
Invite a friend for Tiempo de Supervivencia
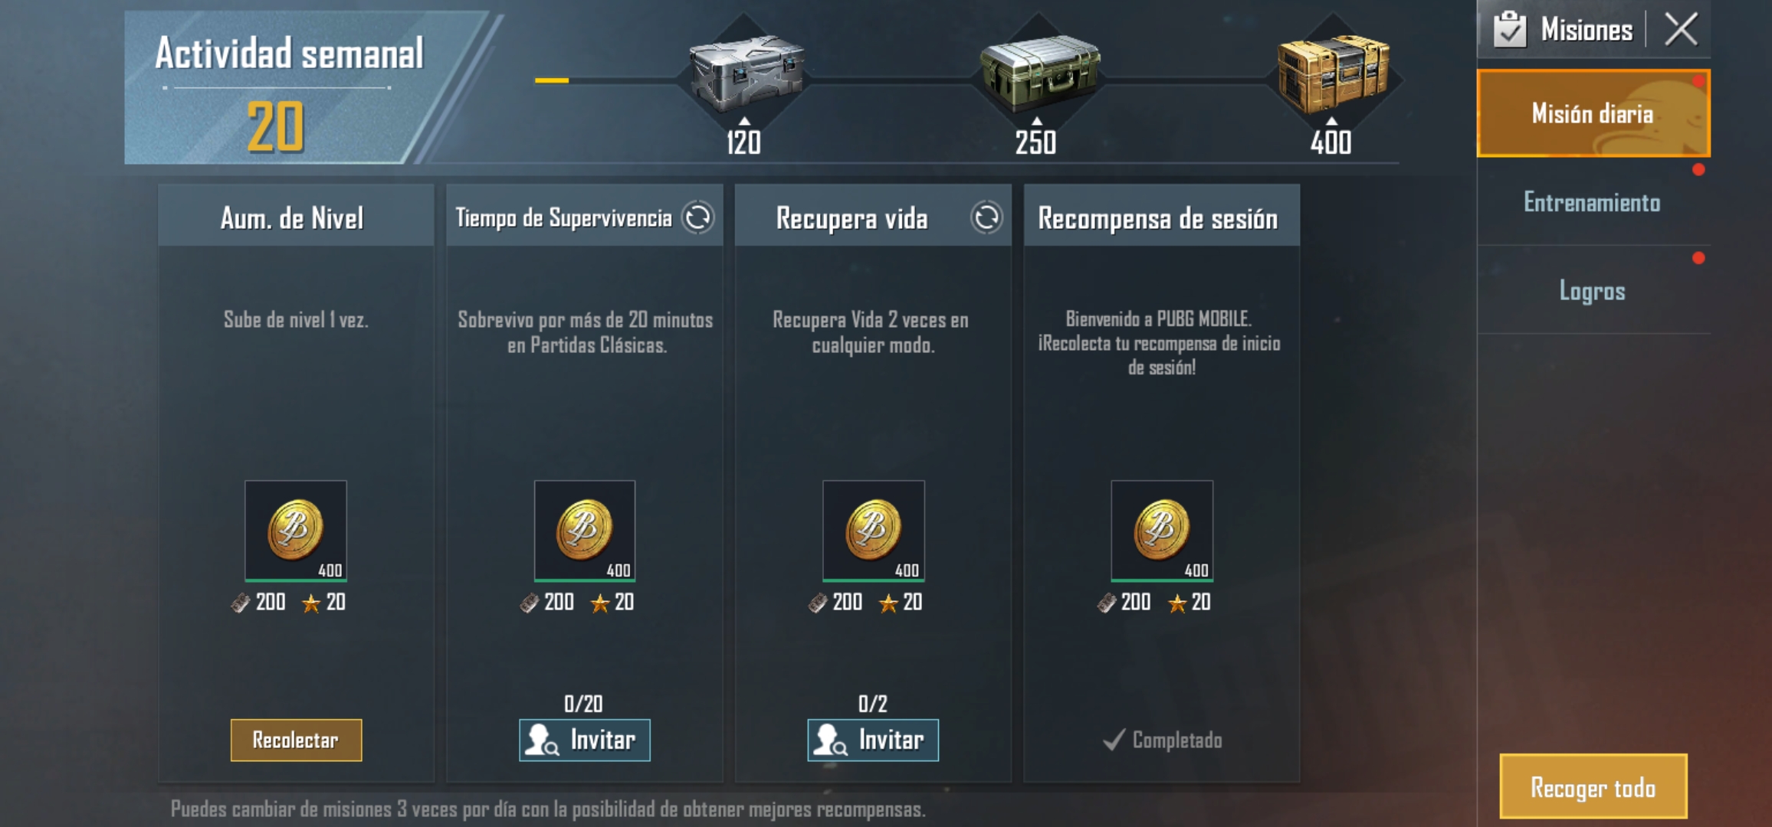(x=585, y=740)
